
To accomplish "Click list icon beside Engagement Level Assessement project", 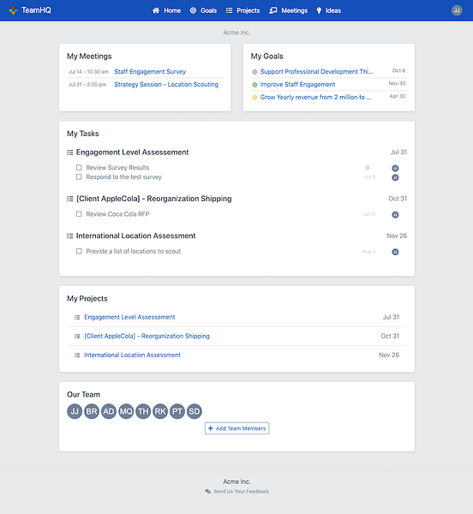I will [77, 317].
